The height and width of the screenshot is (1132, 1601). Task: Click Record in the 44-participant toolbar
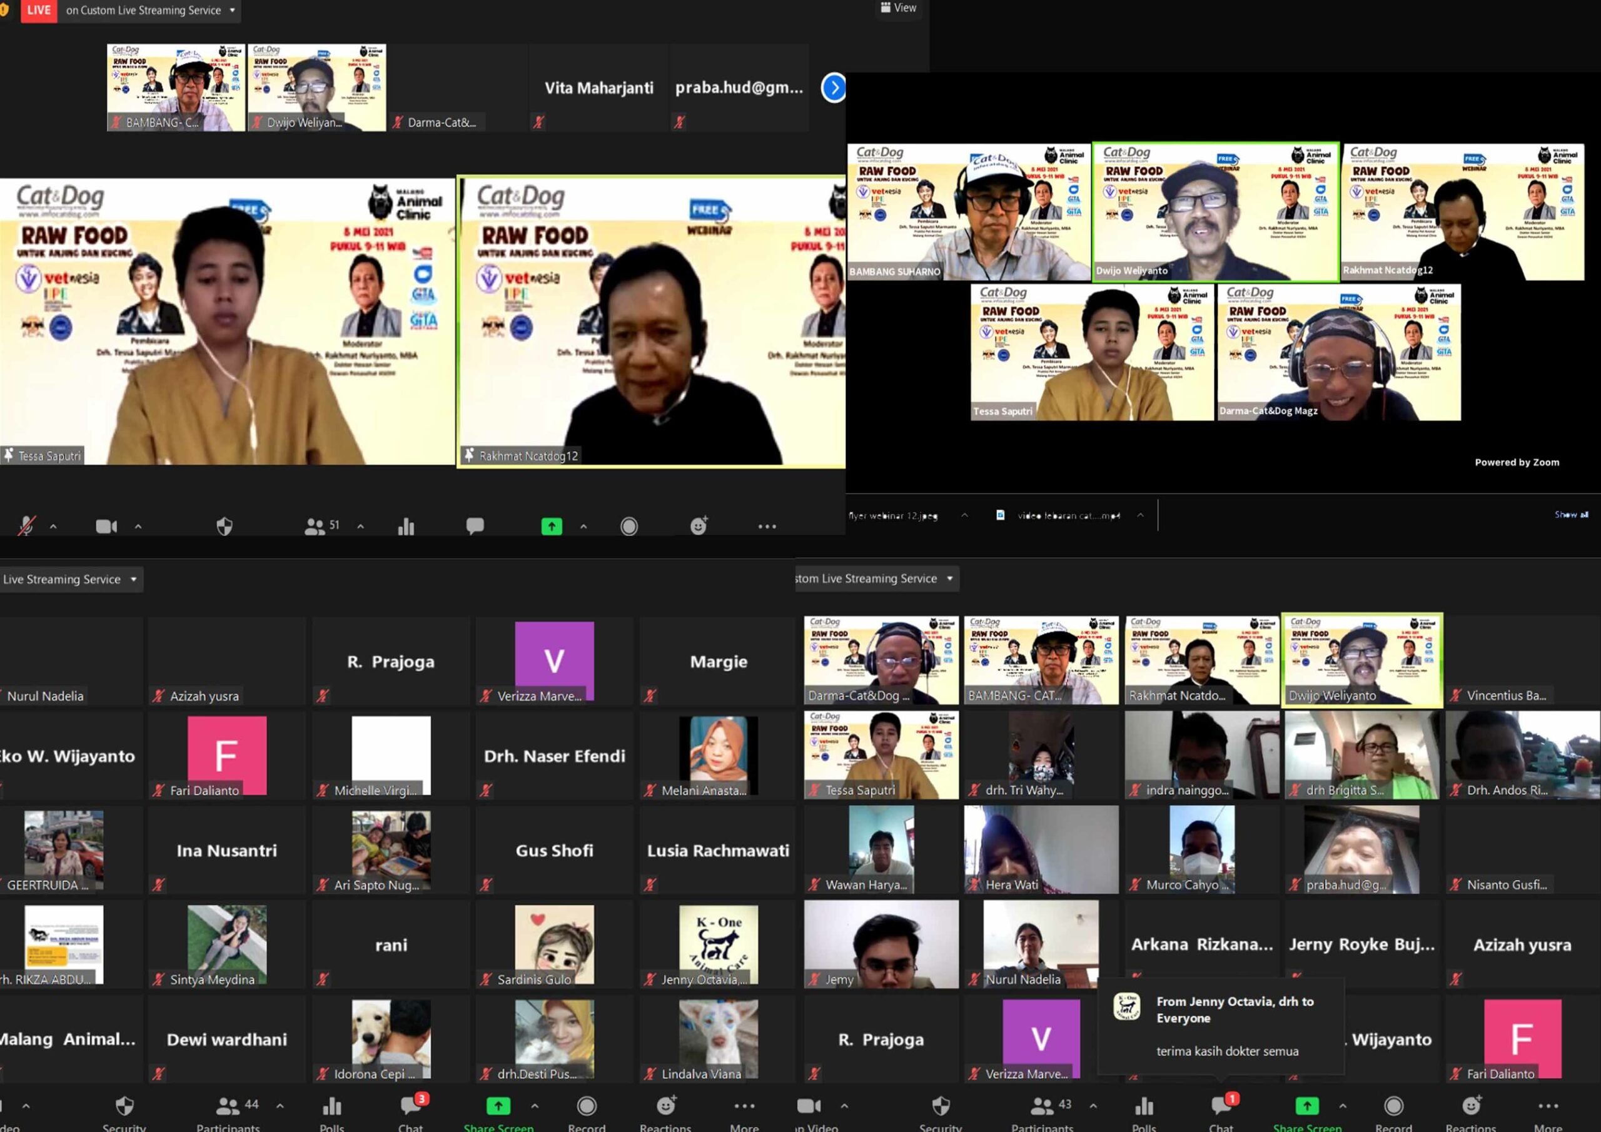pyautogui.click(x=587, y=1113)
